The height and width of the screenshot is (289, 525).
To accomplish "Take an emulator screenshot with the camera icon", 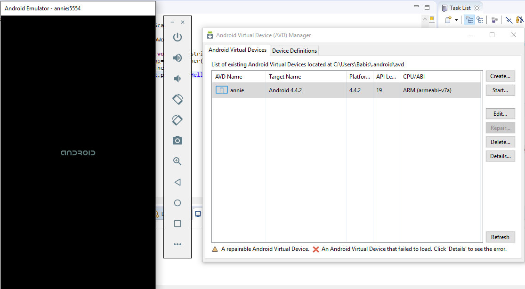I will tap(178, 141).
